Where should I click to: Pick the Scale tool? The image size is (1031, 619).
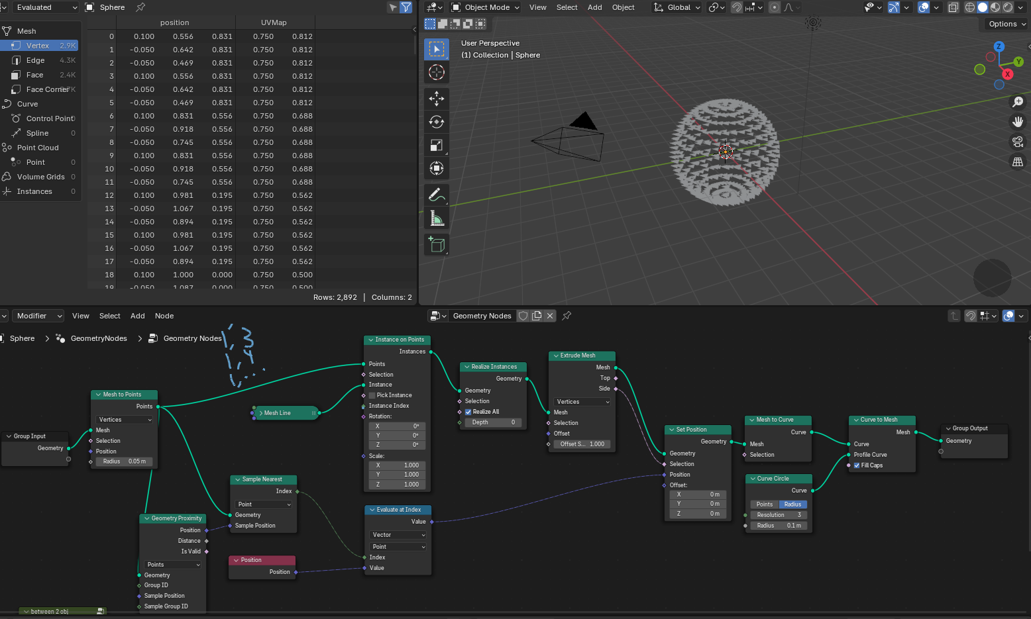(437, 145)
